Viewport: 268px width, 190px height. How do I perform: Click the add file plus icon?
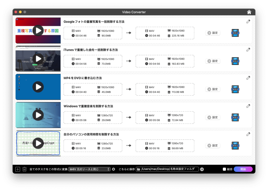pyautogui.click(x=18, y=169)
